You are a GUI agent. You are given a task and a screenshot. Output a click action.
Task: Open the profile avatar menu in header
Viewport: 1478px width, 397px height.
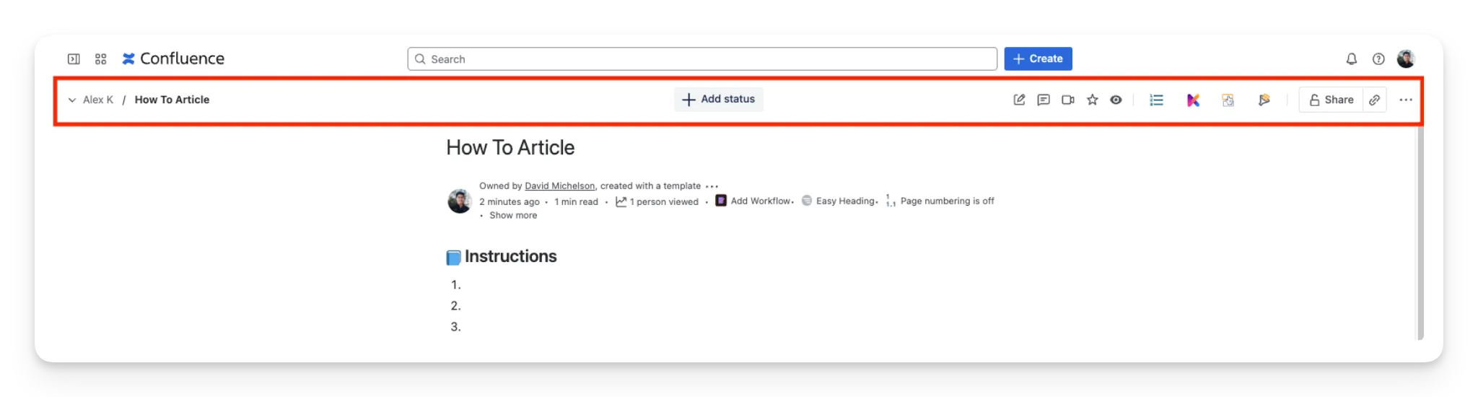(1406, 59)
